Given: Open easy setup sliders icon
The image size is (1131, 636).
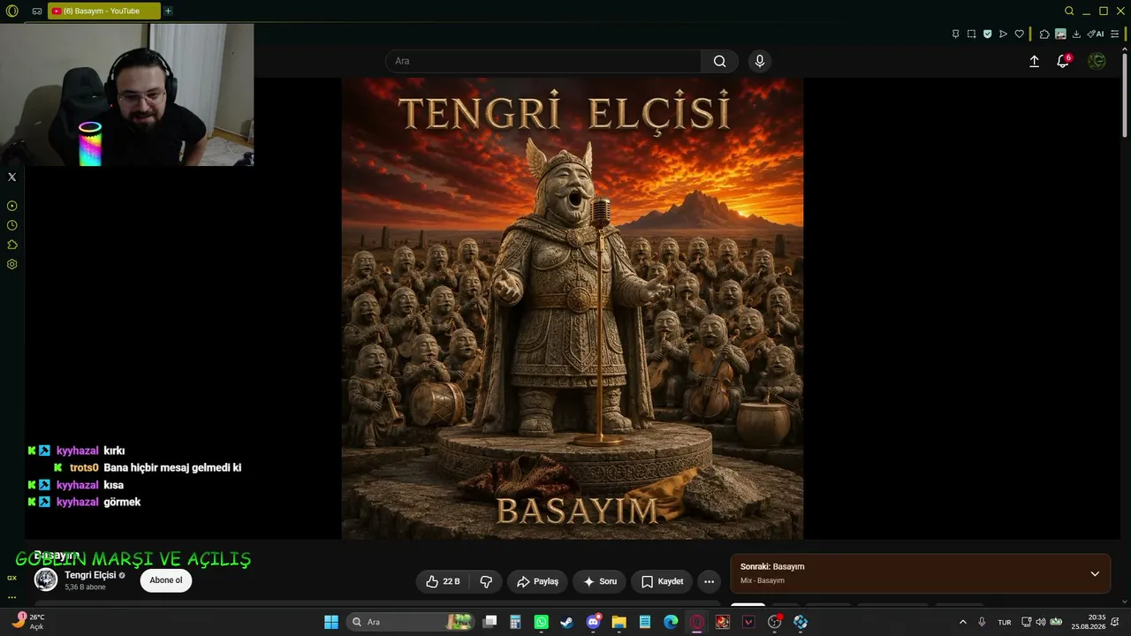Looking at the screenshot, I should click(x=1114, y=34).
